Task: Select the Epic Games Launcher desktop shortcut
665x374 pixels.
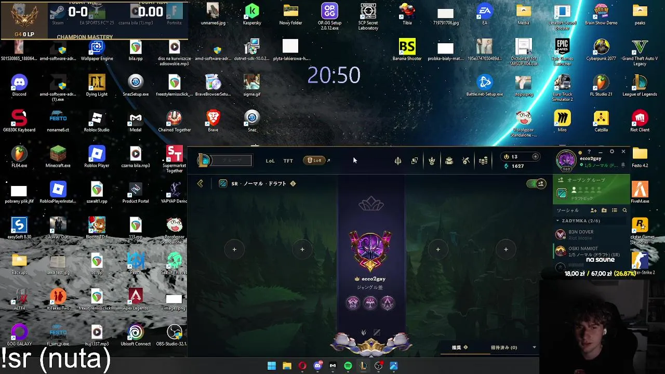Action: tap(562, 52)
